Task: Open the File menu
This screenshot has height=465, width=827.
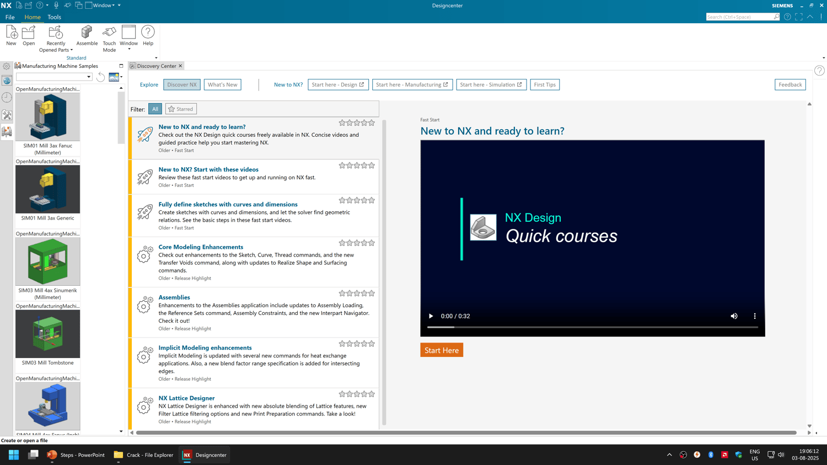Action: (x=10, y=17)
